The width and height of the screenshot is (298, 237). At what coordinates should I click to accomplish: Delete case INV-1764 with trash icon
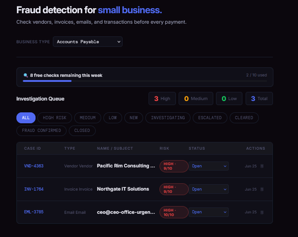click(262, 189)
